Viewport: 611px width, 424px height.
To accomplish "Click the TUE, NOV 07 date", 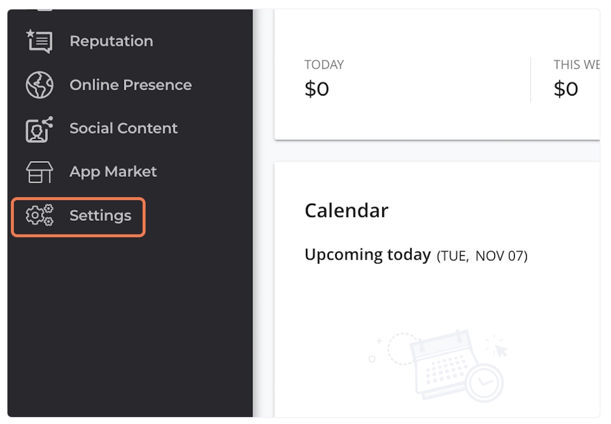I will click(482, 256).
